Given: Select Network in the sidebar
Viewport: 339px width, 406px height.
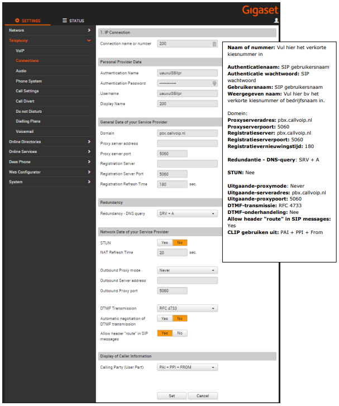Looking at the screenshot, I should [x=17, y=30].
